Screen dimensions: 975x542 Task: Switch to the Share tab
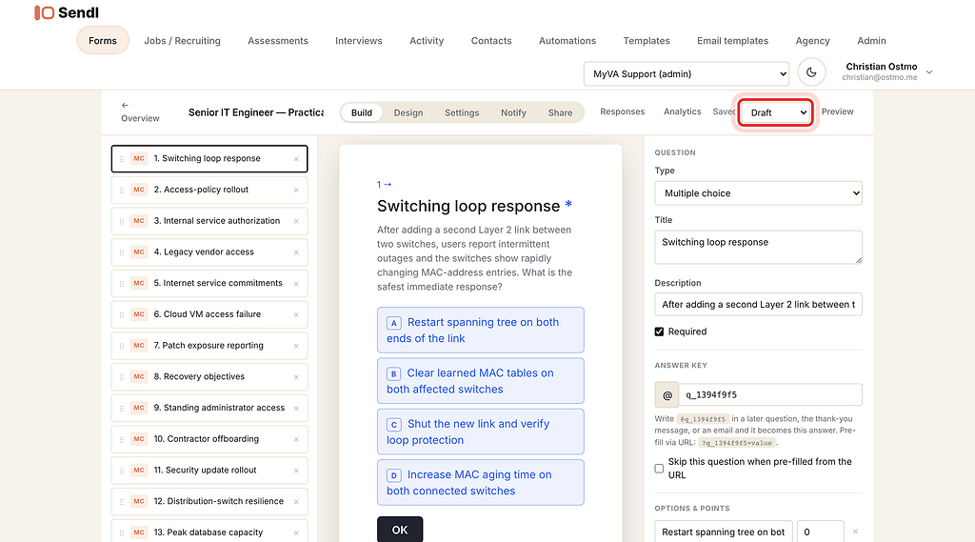pos(560,112)
